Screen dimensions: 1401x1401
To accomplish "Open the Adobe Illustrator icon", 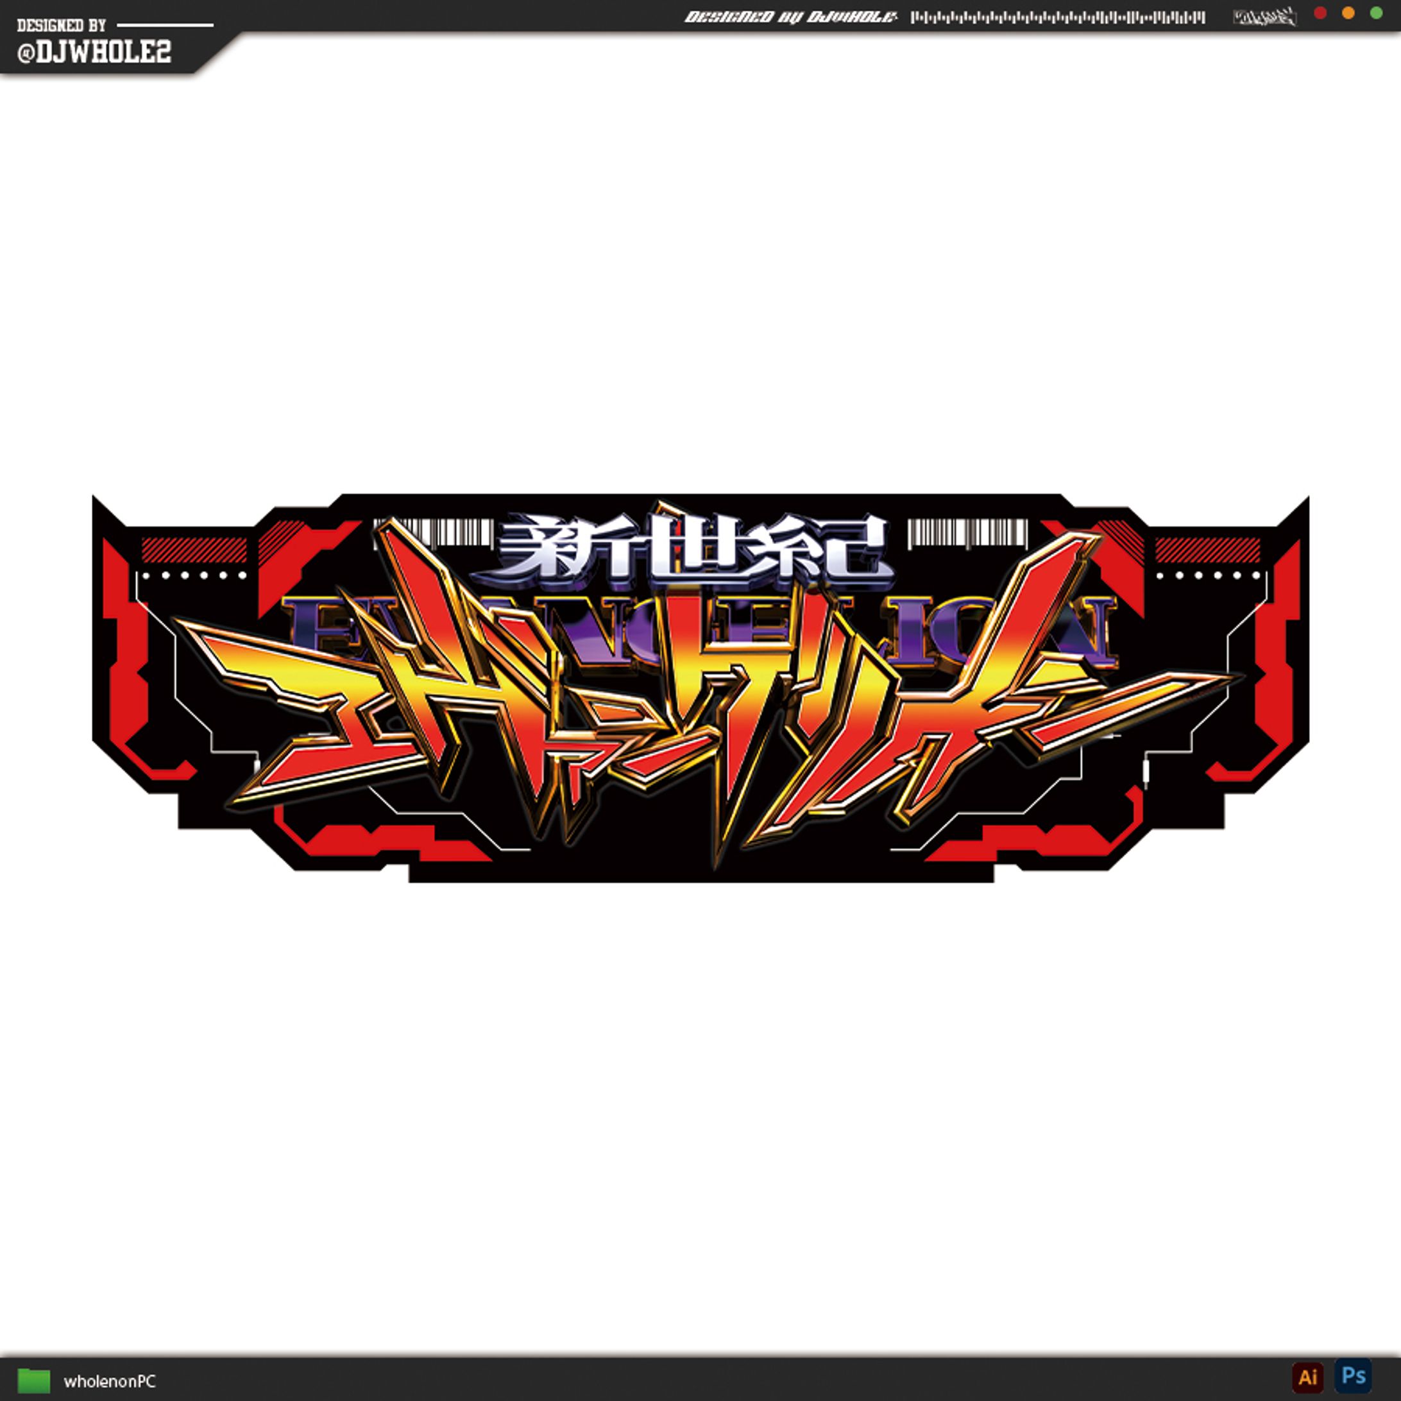I will pos(1307,1377).
